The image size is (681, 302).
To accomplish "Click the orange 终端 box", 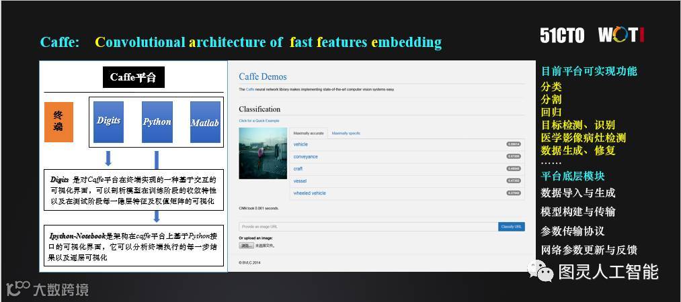I will coord(58,121).
